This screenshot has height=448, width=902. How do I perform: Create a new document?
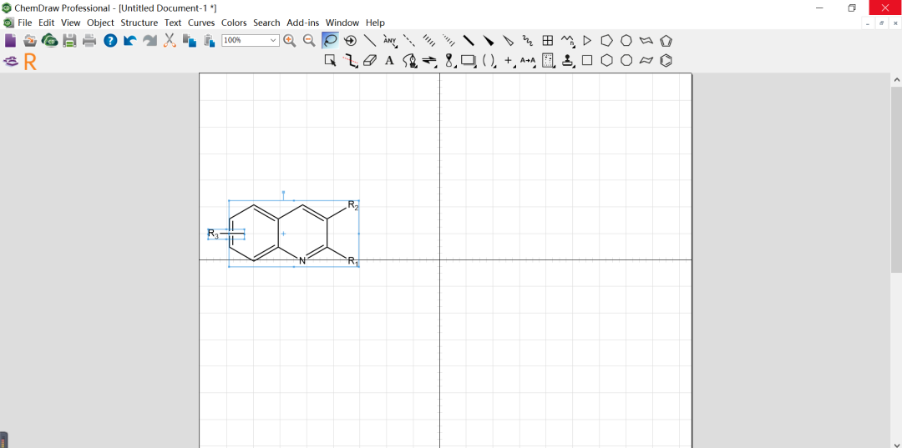[x=10, y=40]
